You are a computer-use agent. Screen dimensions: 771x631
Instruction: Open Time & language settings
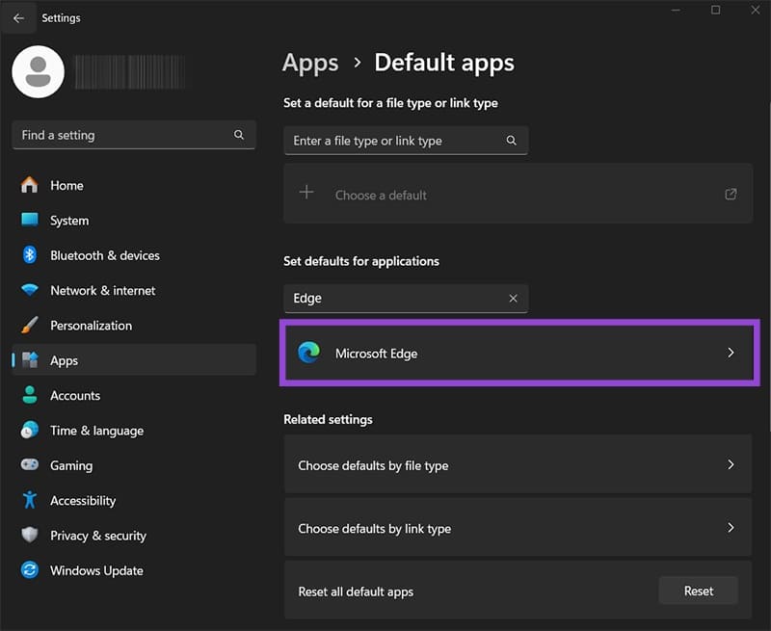coord(134,430)
